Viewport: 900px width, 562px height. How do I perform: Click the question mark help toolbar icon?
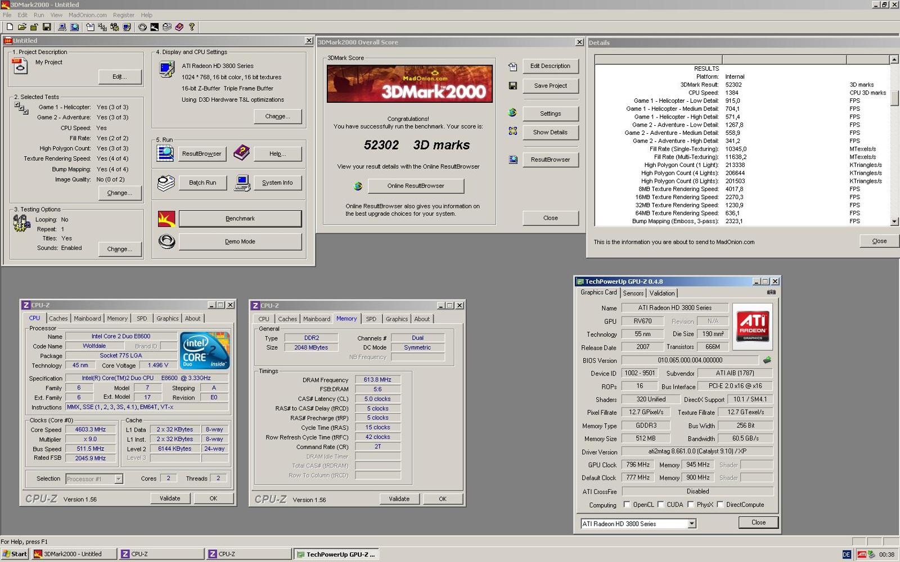[x=192, y=26]
